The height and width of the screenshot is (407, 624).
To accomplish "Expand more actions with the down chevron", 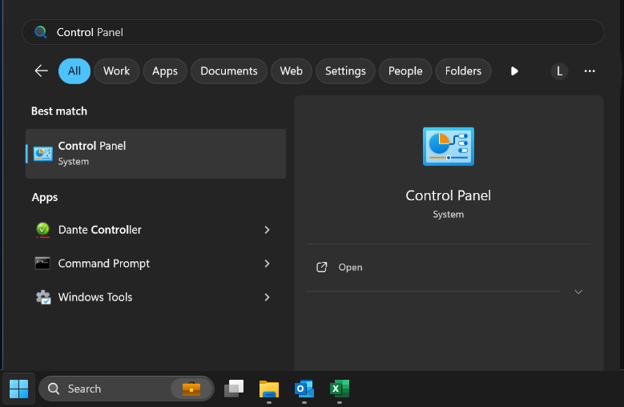I will pos(578,292).
